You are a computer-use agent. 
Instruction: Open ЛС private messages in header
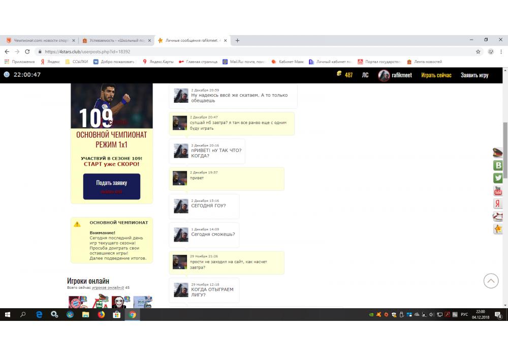365,75
